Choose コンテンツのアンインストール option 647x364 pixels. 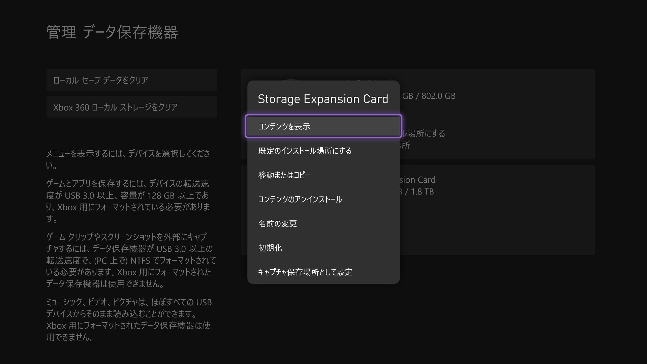323,199
